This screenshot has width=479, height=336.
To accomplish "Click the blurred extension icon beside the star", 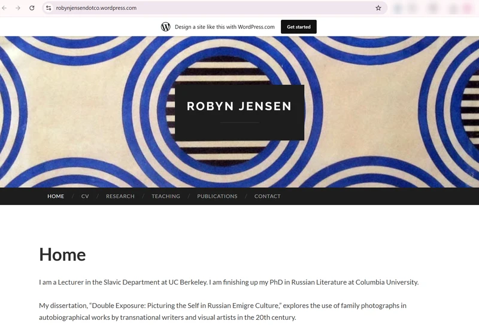I will point(398,8).
